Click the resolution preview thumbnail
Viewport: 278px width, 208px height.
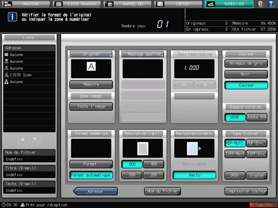click(x=142, y=148)
